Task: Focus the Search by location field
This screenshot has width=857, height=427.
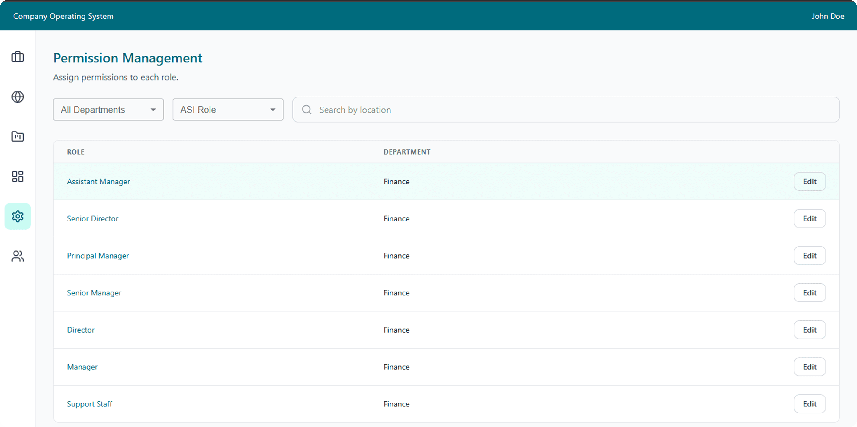Action: 566,110
